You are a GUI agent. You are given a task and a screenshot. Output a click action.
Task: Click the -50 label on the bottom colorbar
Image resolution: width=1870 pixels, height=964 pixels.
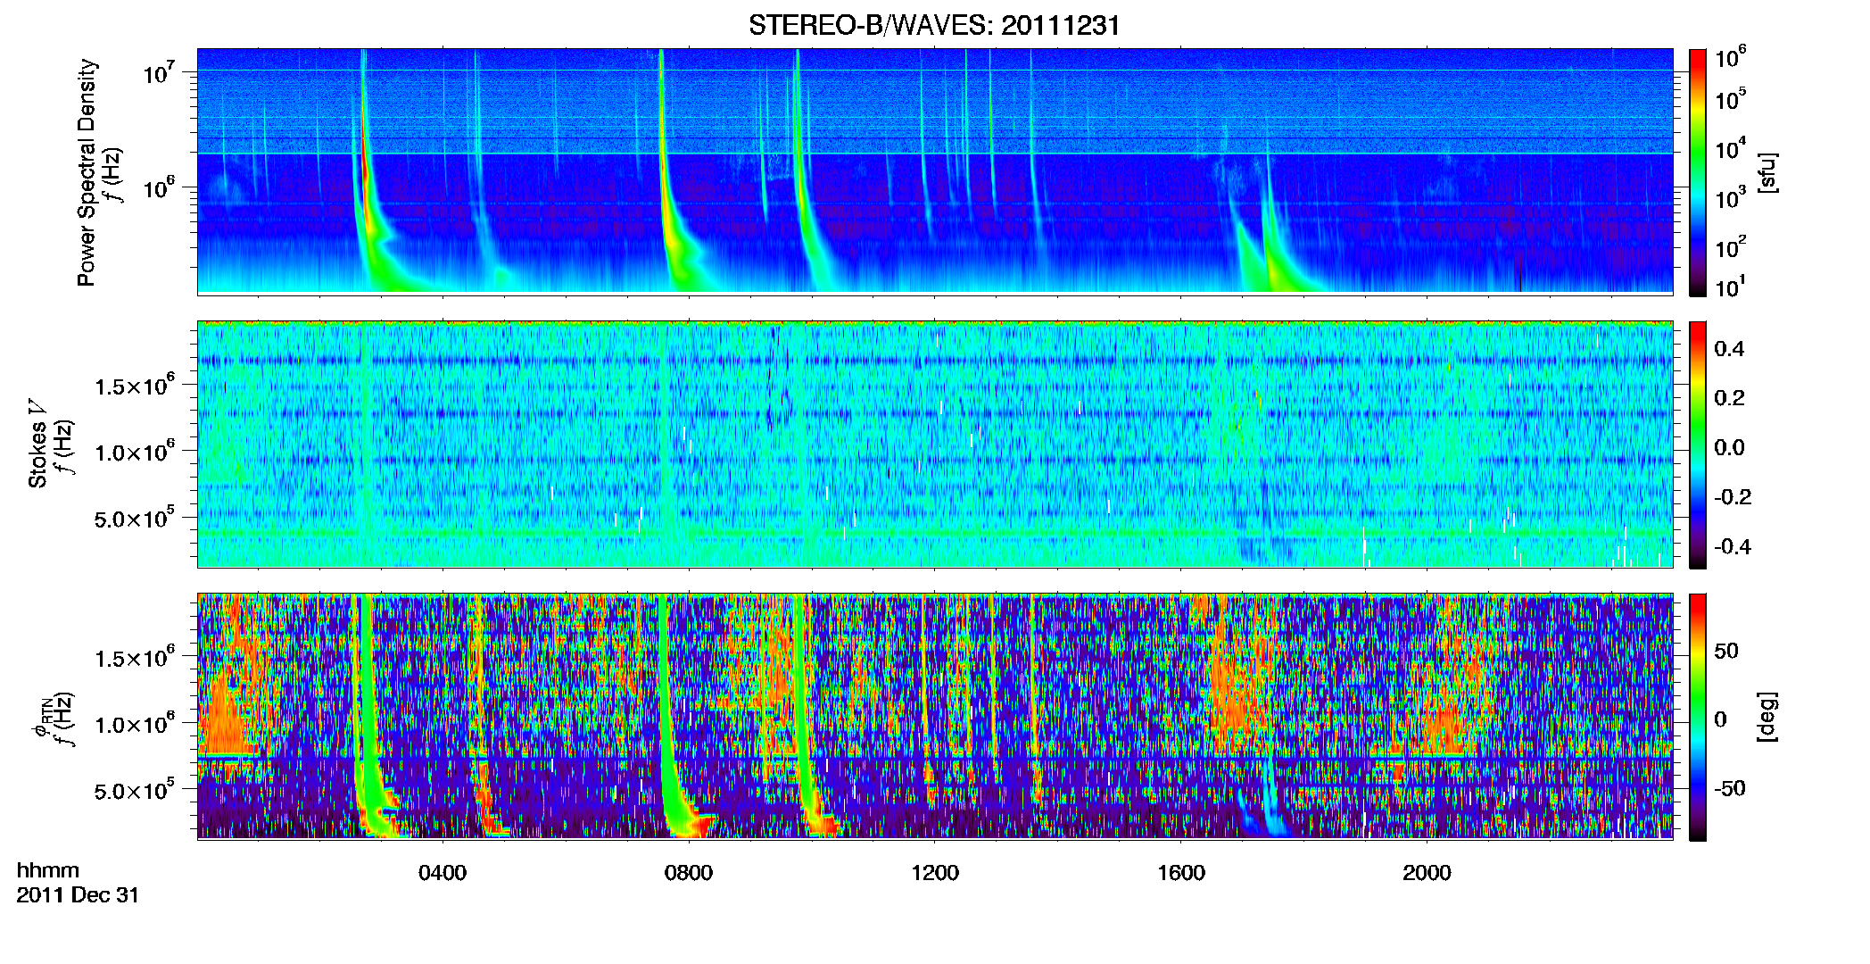[x=1730, y=788]
